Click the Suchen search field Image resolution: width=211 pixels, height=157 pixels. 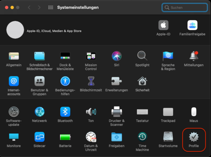click(185, 8)
